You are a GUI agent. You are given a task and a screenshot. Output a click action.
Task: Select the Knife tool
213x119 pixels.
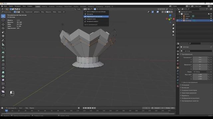[3, 68]
